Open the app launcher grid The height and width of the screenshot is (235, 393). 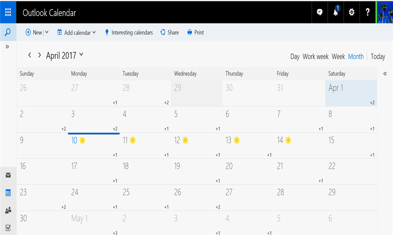pyautogui.click(x=8, y=12)
